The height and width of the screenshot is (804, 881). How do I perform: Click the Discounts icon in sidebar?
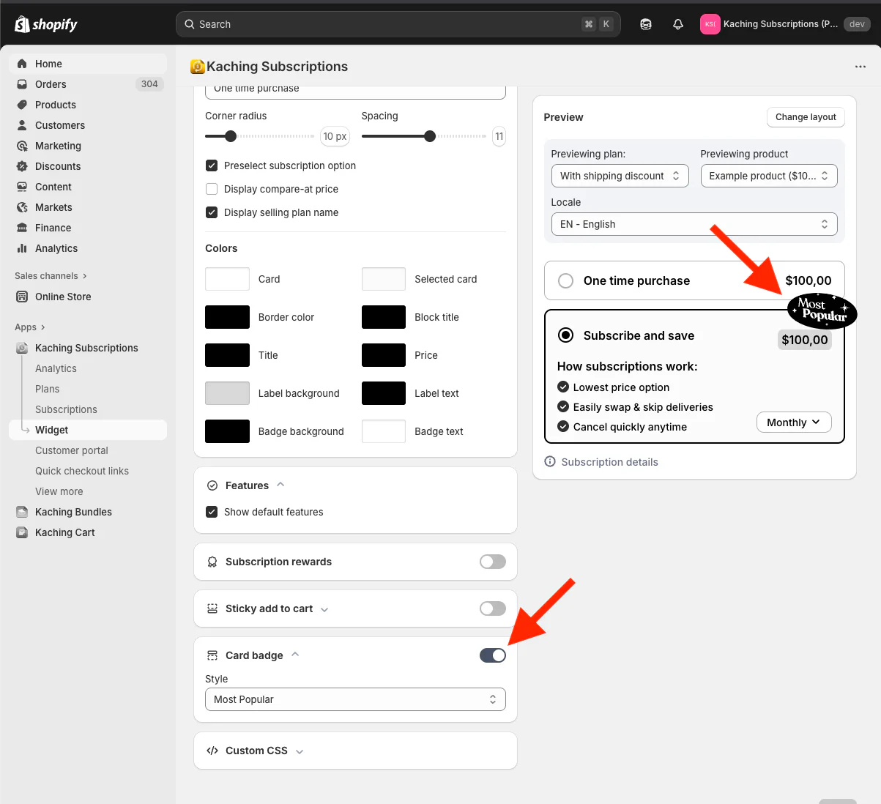pos(22,166)
